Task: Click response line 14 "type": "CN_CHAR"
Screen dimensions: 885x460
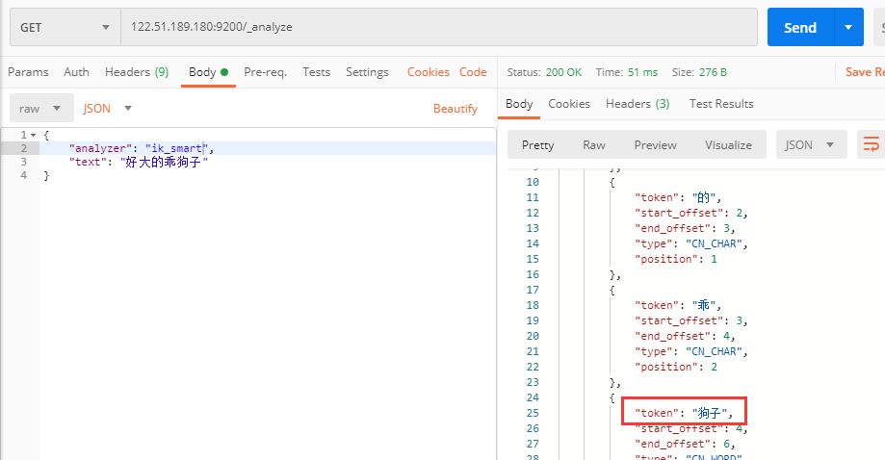Action: [x=691, y=243]
